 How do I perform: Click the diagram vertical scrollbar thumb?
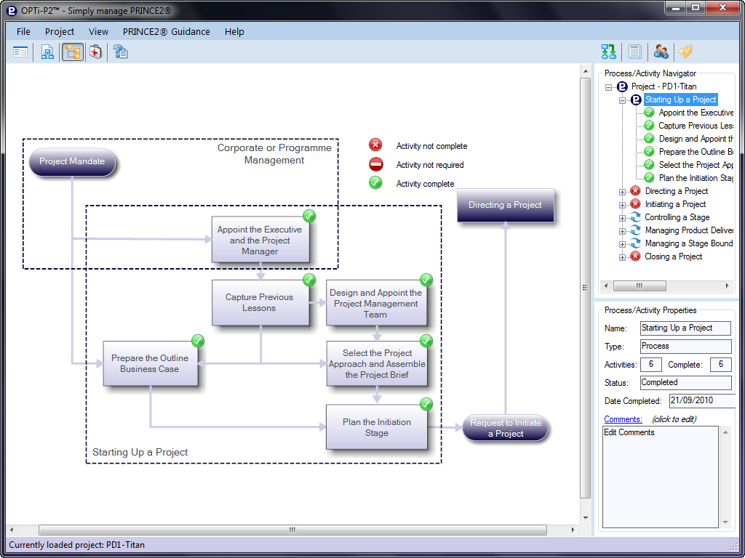click(x=586, y=288)
